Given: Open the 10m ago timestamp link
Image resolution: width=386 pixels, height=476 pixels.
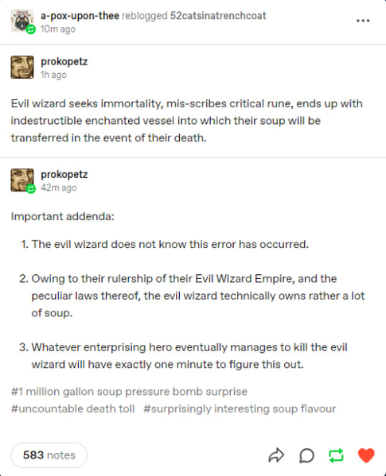Looking at the screenshot, I should pos(58,29).
